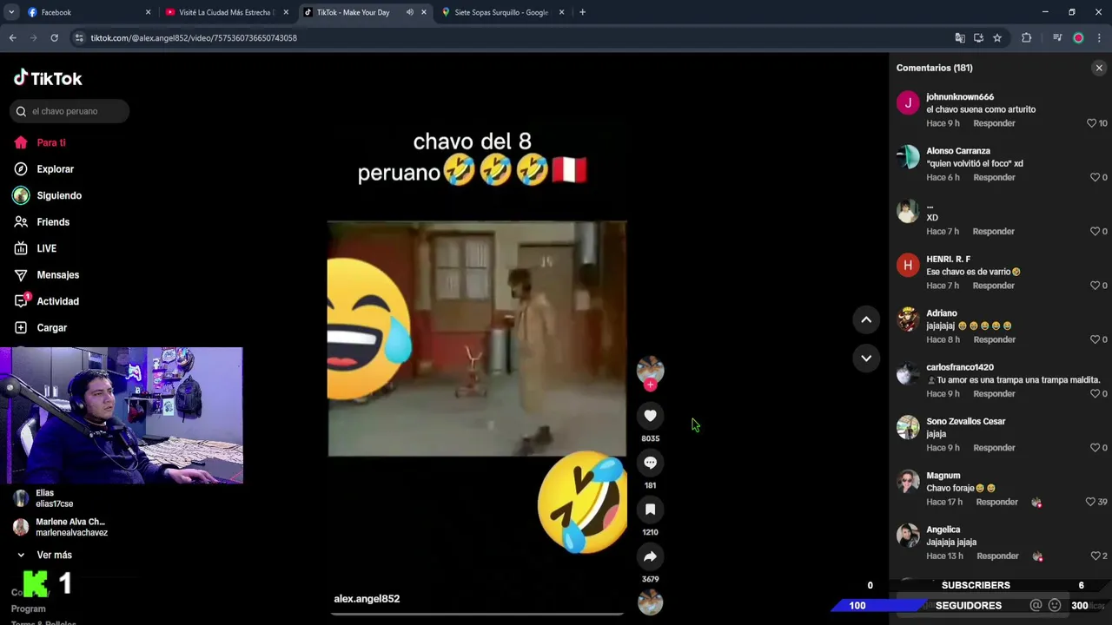Click the browser back arrow
Screen dimensions: 1112x625
pyautogui.click(x=12, y=38)
